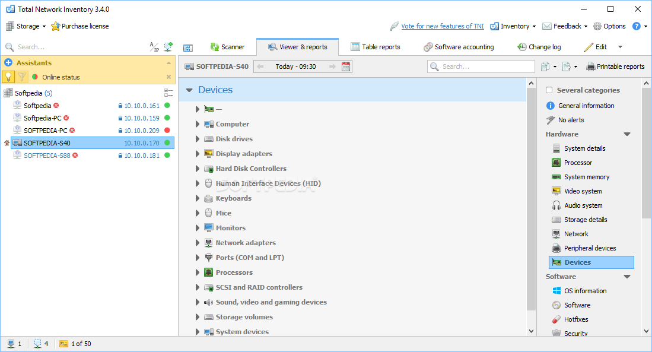Open the Options settings
The image size is (652, 352).
(x=609, y=26)
